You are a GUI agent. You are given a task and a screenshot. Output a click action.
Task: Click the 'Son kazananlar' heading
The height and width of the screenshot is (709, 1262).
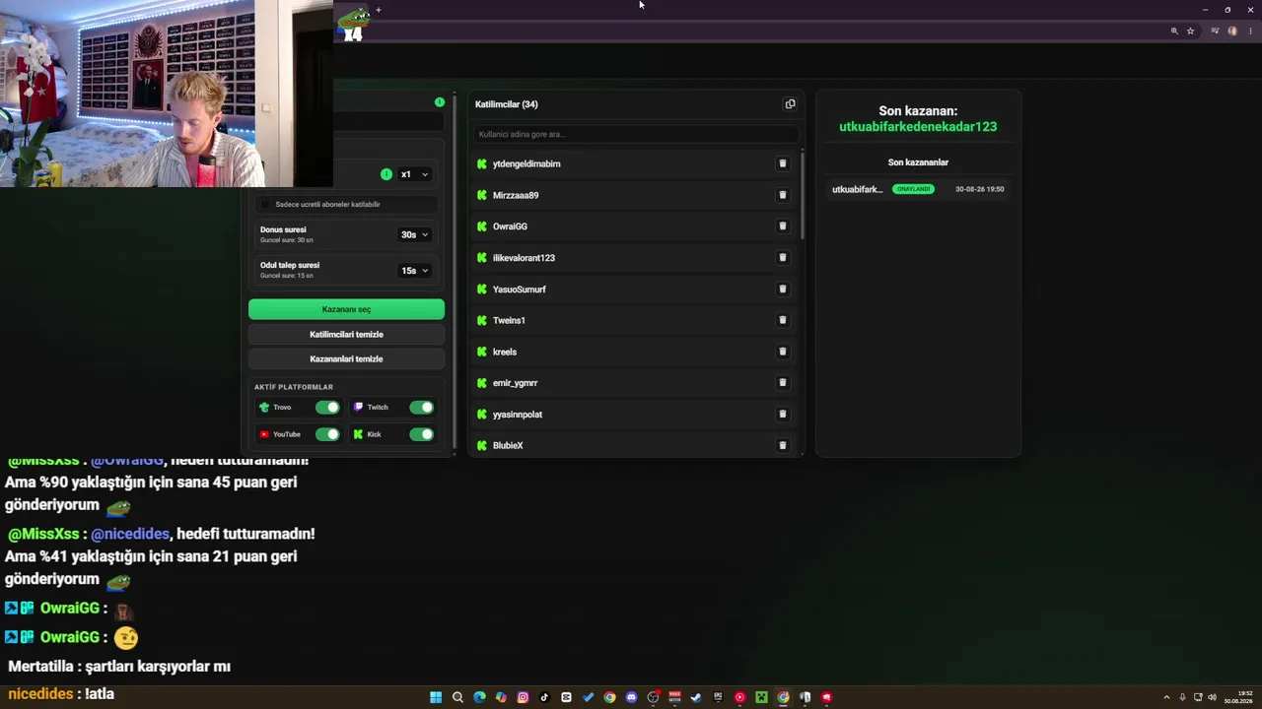pyautogui.click(x=918, y=162)
